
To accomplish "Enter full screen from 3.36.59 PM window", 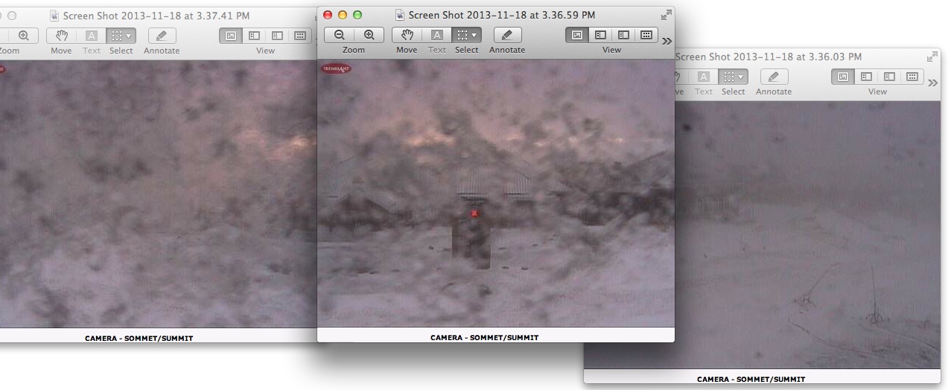I will click(666, 15).
